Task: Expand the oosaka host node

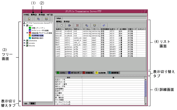Action: [24, 43]
